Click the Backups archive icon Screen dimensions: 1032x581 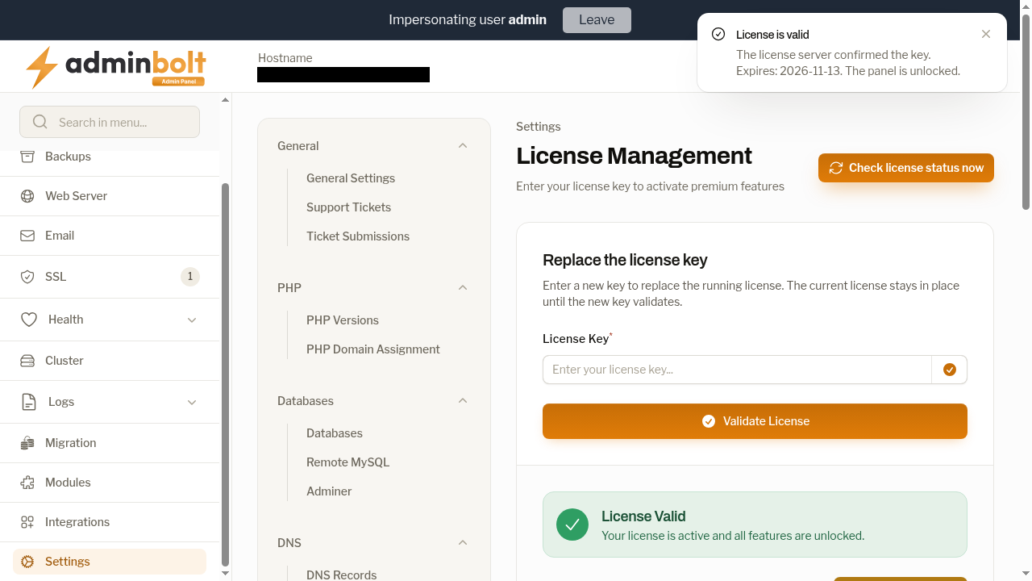tap(27, 157)
